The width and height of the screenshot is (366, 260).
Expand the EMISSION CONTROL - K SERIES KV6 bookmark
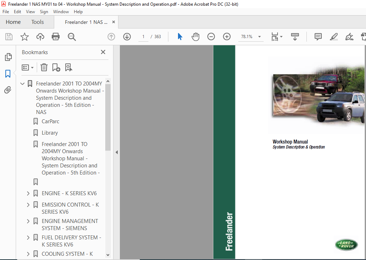click(28, 205)
